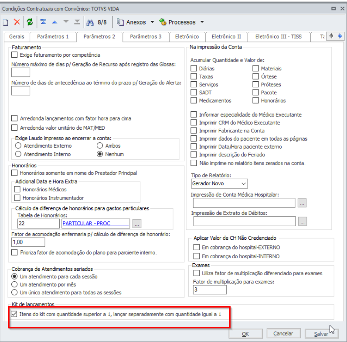Click the OK button
Viewport: 347px width, 342px height.
[245, 334]
